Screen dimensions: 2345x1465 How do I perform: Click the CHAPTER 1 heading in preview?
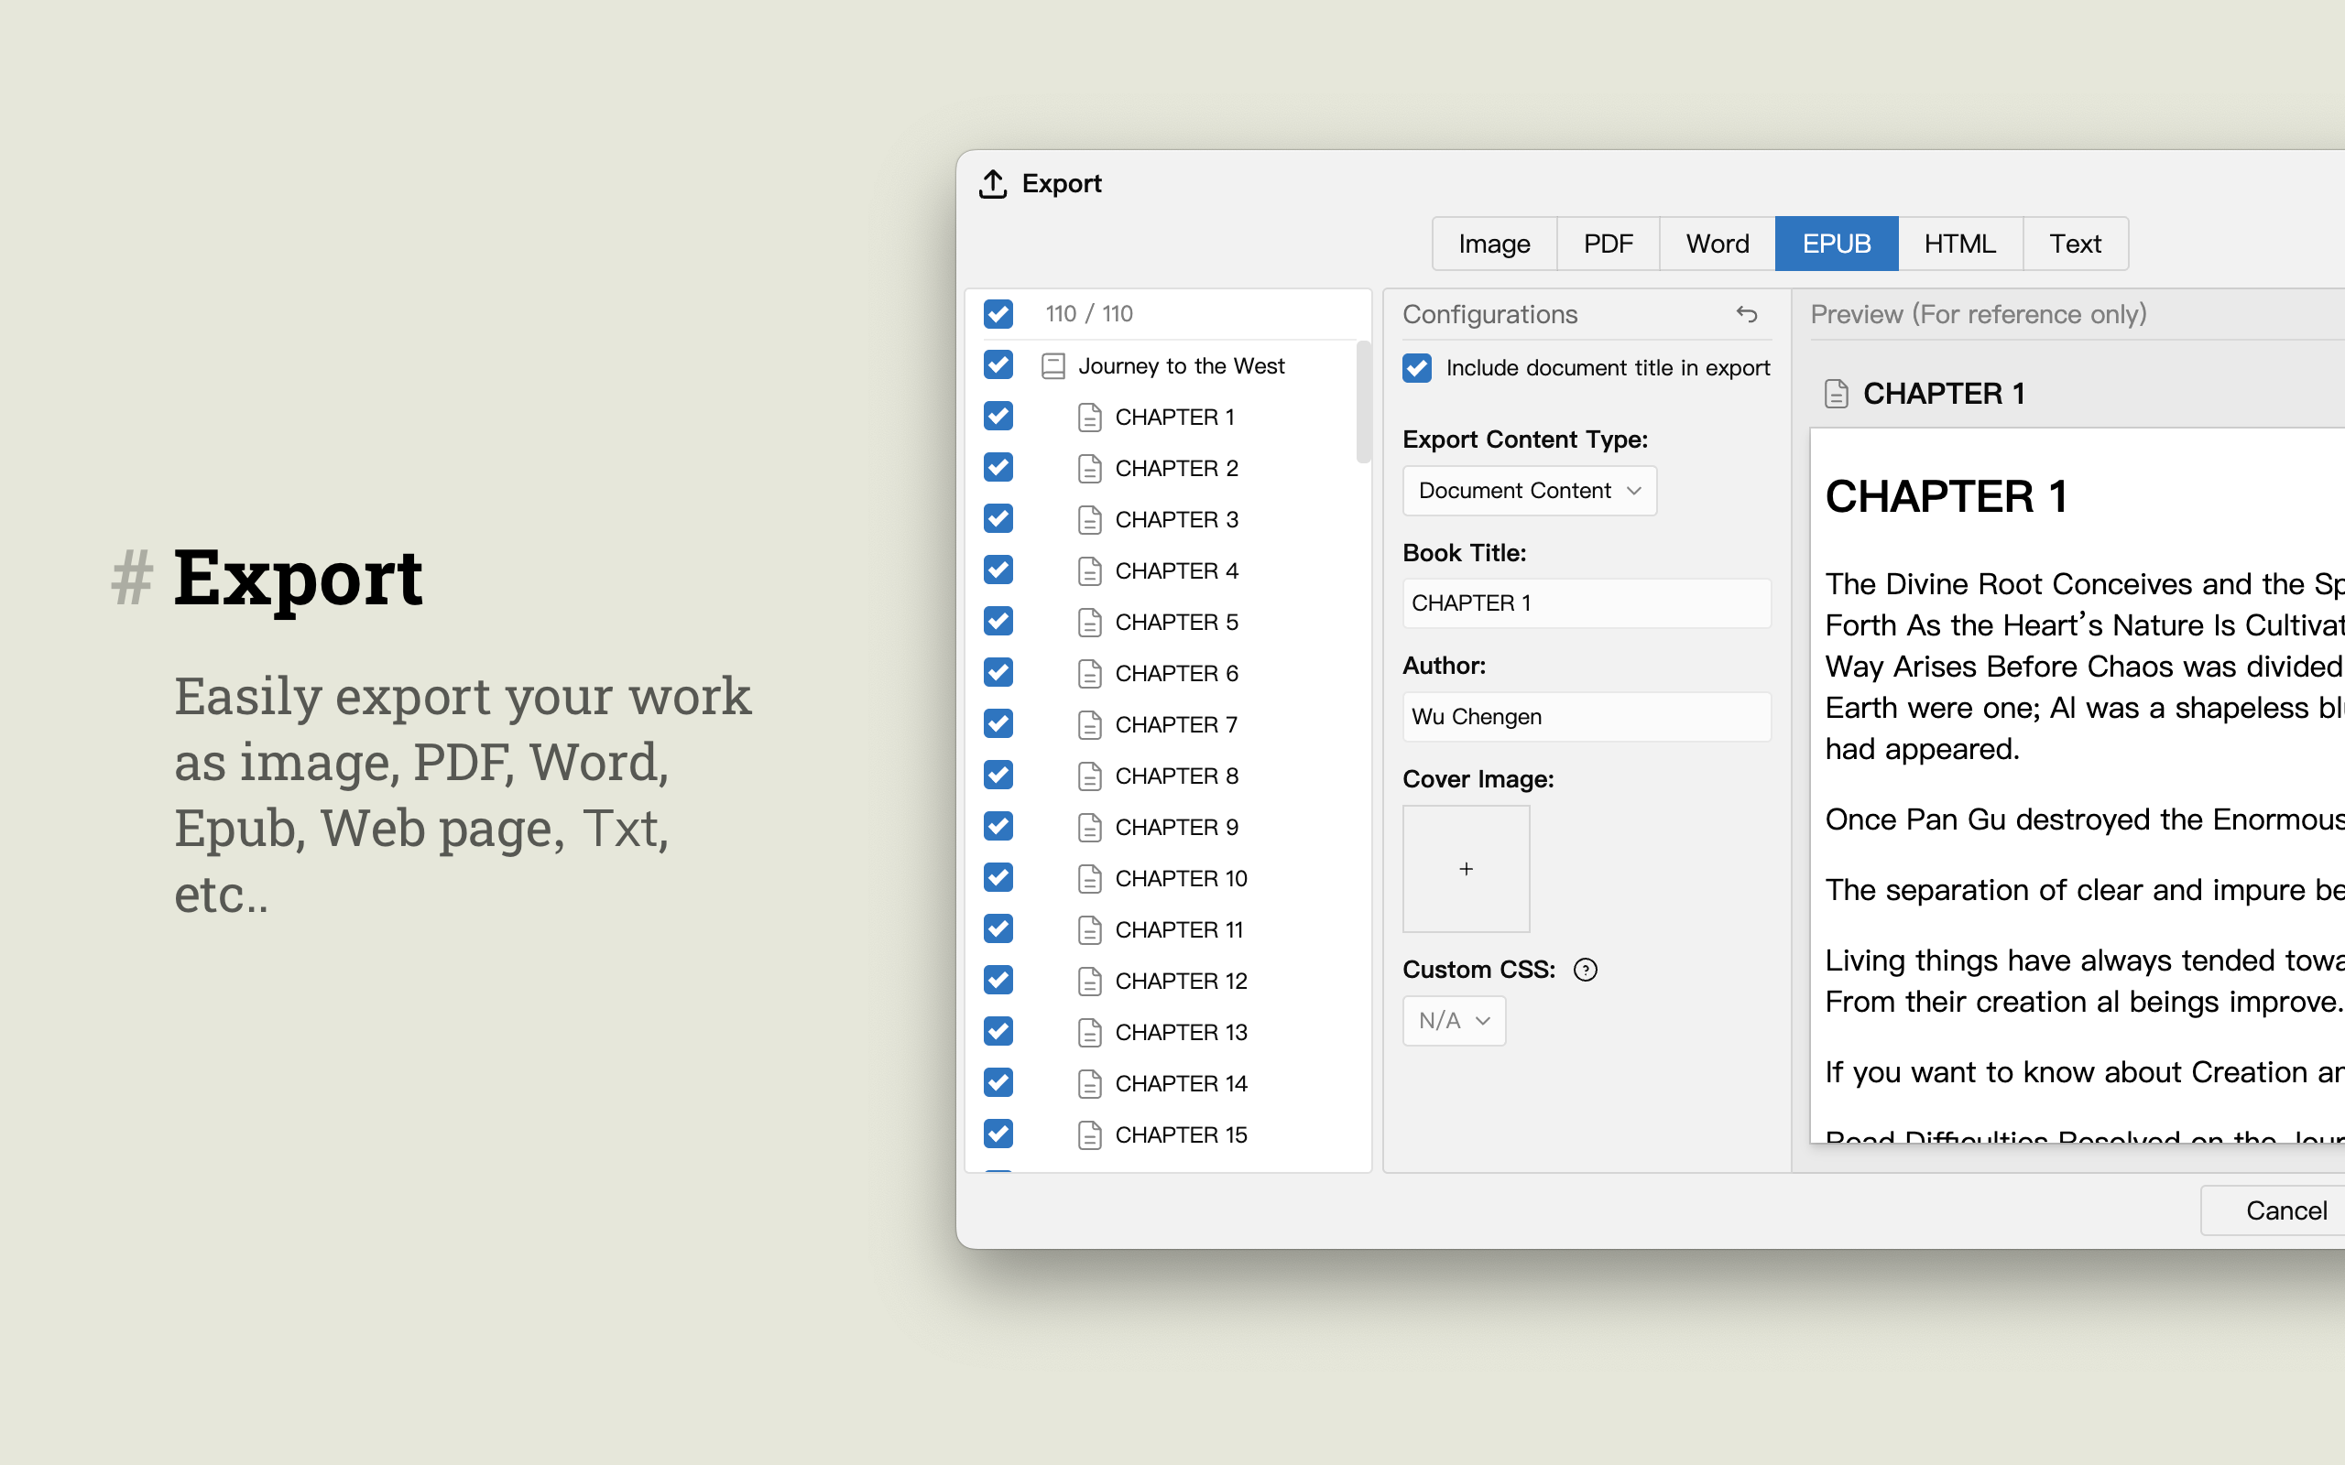coord(1946,498)
